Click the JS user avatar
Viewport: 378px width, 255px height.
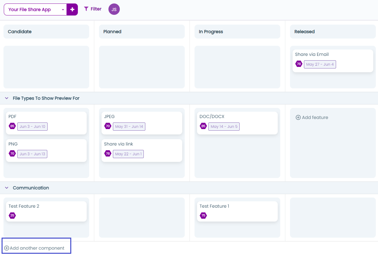pos(114,9)
